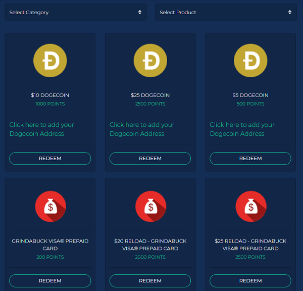This screenshot has height=291, width=303.
Task: Click the Dogecoin icon on the $10 Dogecoin card
Action: tap(50, 61)
